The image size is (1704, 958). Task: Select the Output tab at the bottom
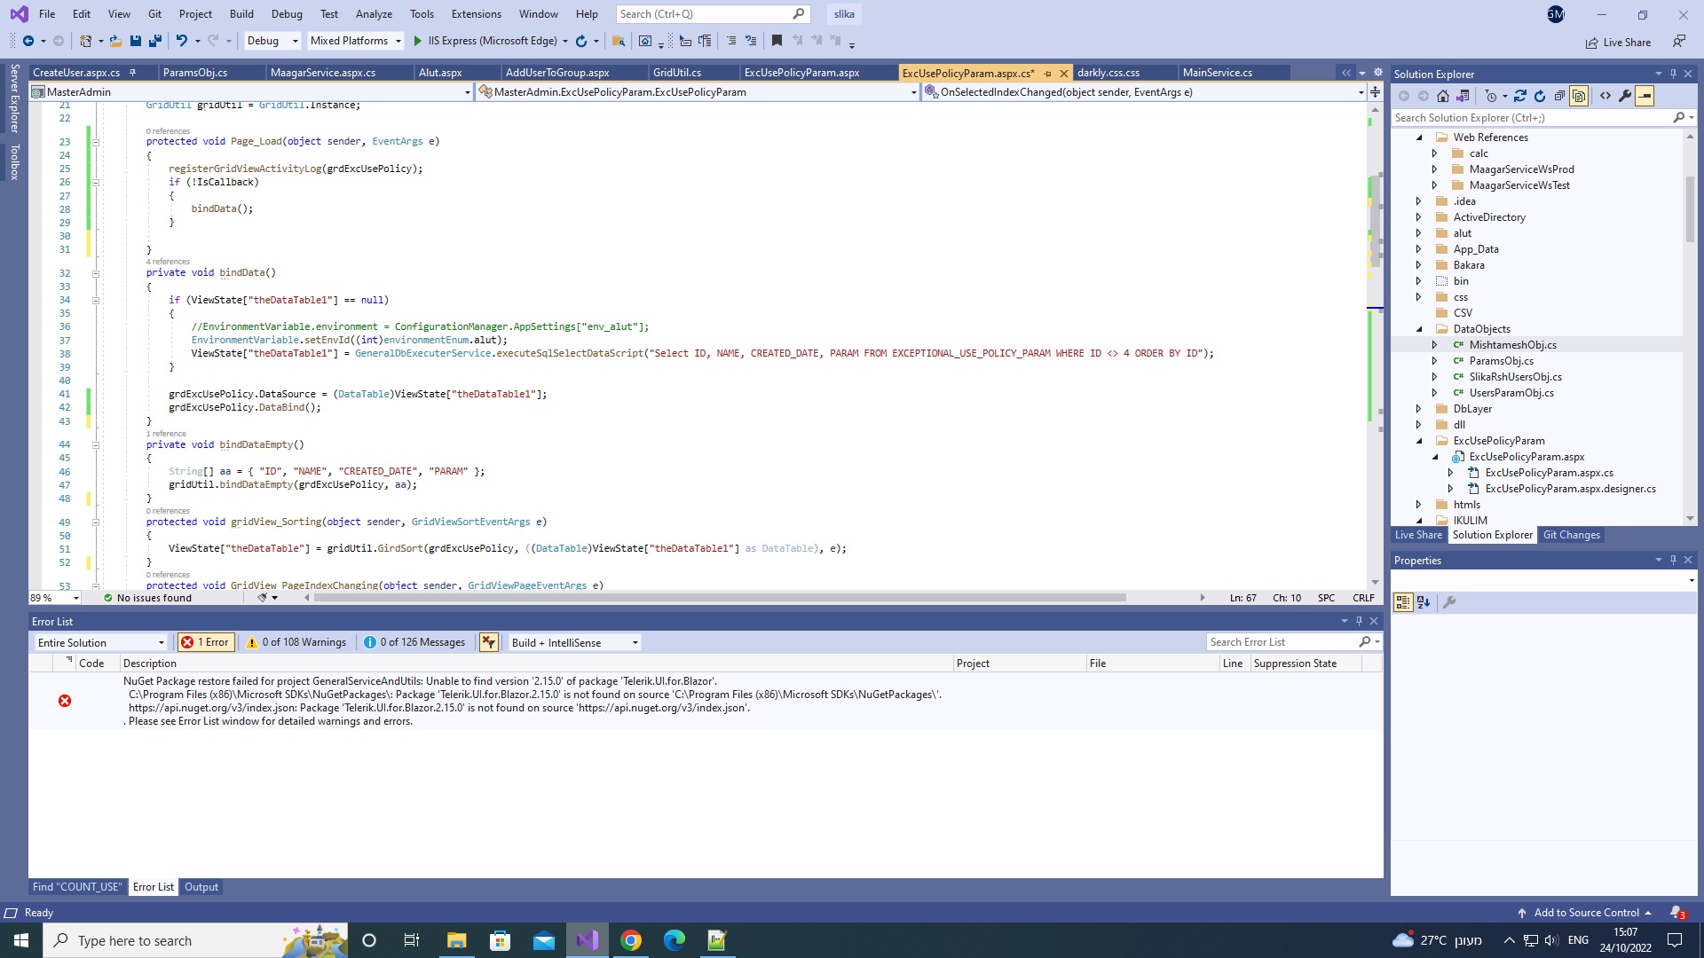pos(201,887)
